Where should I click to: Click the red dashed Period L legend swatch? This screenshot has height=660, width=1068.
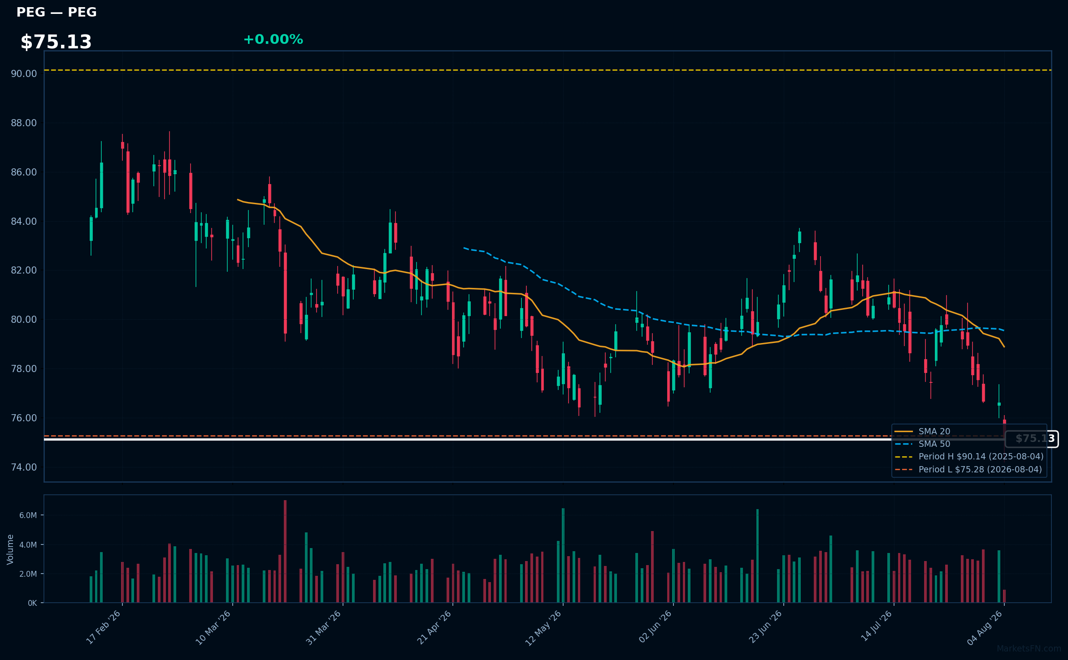coord(903,470)
